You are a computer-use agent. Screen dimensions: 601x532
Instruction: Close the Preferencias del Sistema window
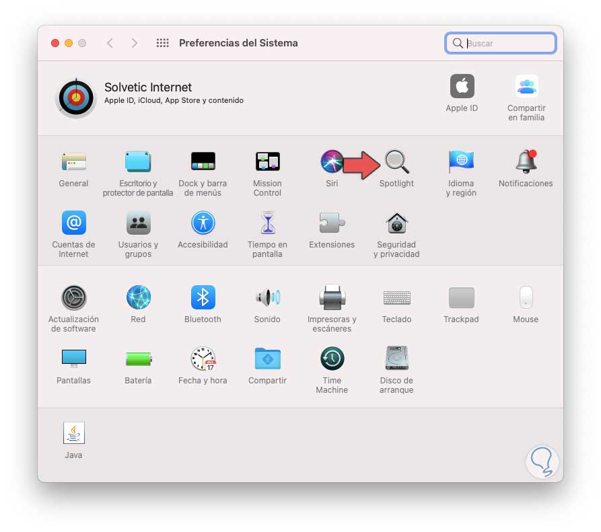coord(55,43)
